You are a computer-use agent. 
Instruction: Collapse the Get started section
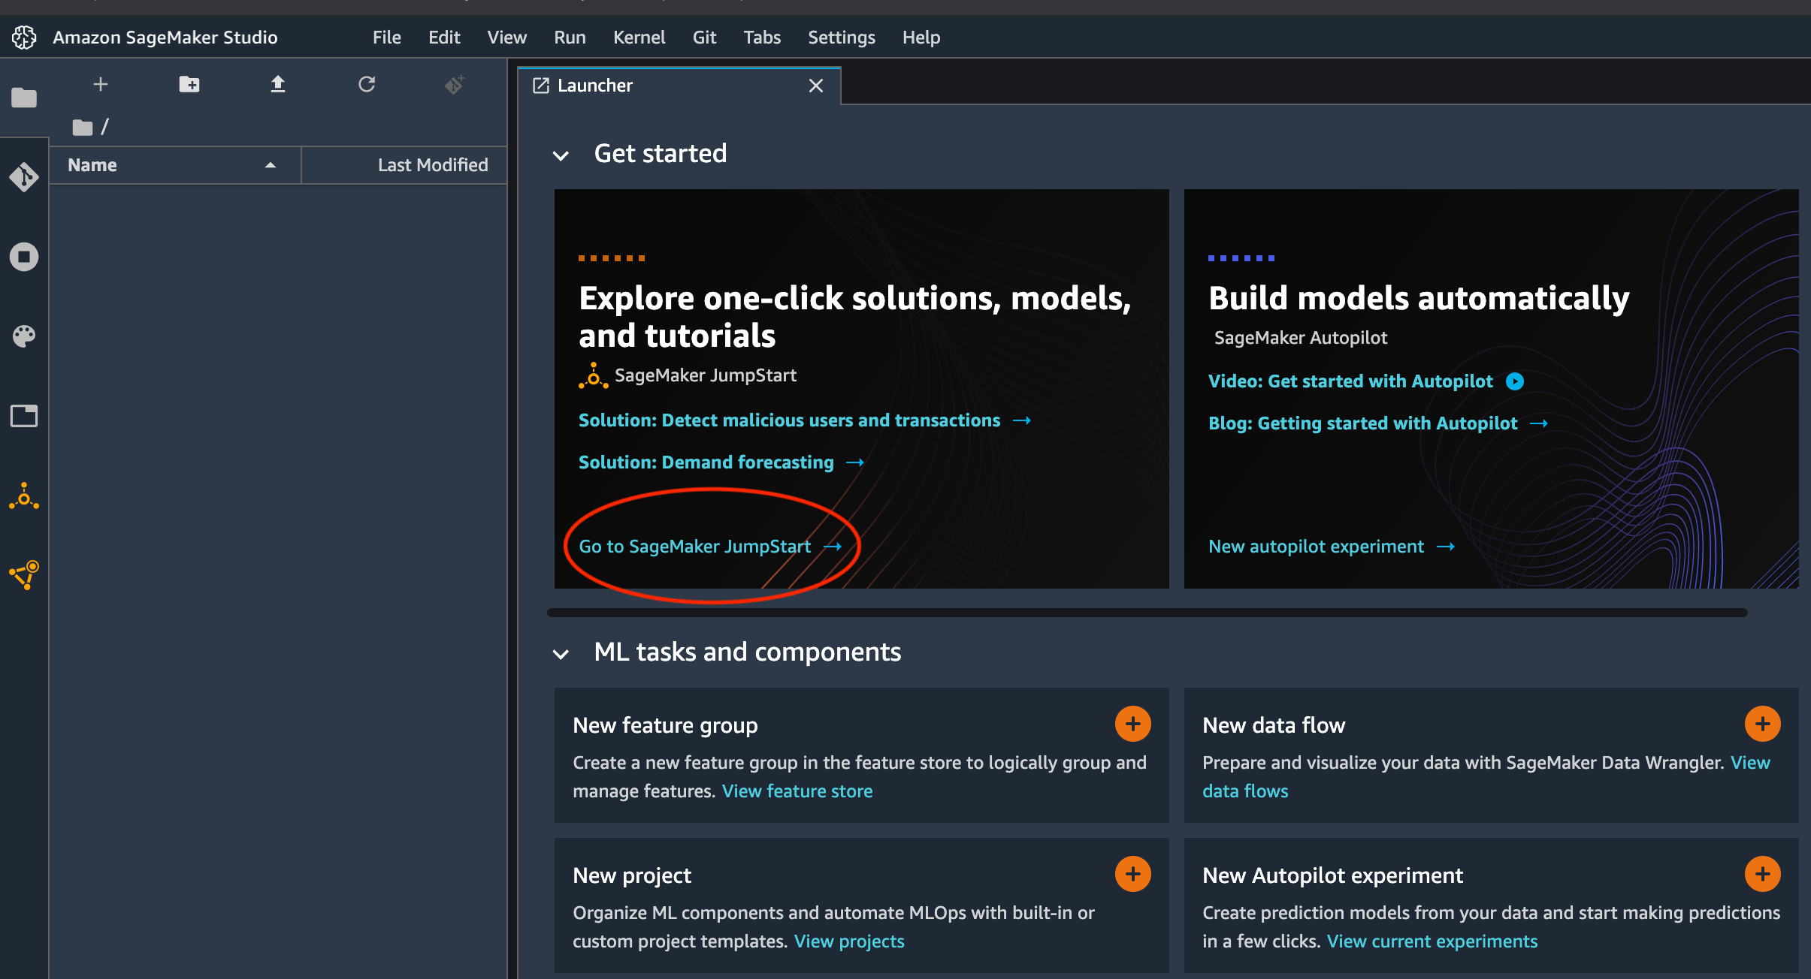point(562,155)
